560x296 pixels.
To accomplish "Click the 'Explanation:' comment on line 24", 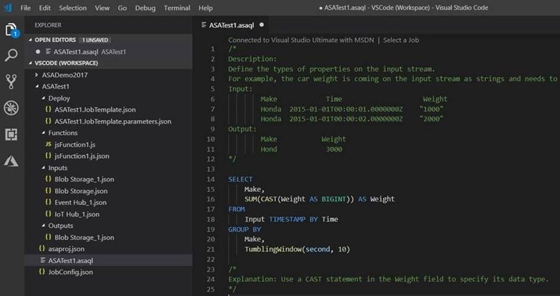I will point(388,279).
